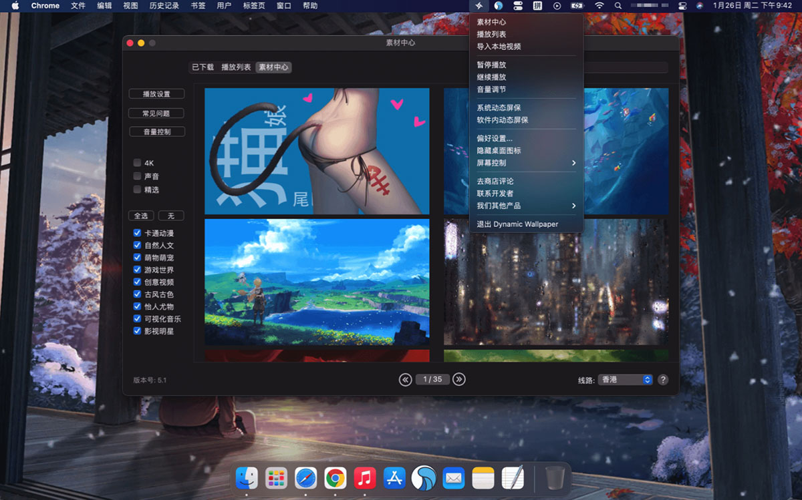This screenshot has height=500, width=802.
Task: Launch the Music app in the dock
Action: tap(364, 478)
